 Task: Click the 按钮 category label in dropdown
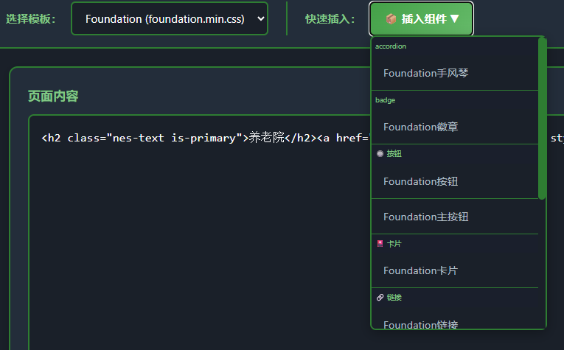pyautogui.click(x=394, y=154)
